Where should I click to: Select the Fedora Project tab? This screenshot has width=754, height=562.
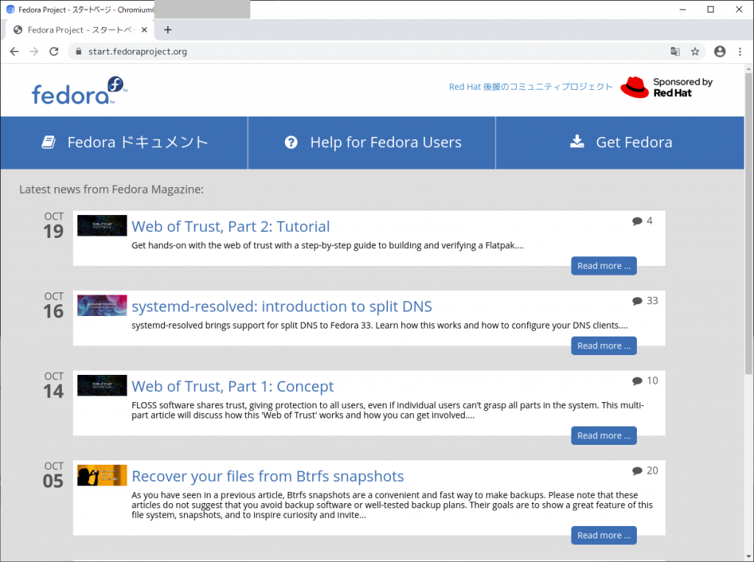pos(80,30)
